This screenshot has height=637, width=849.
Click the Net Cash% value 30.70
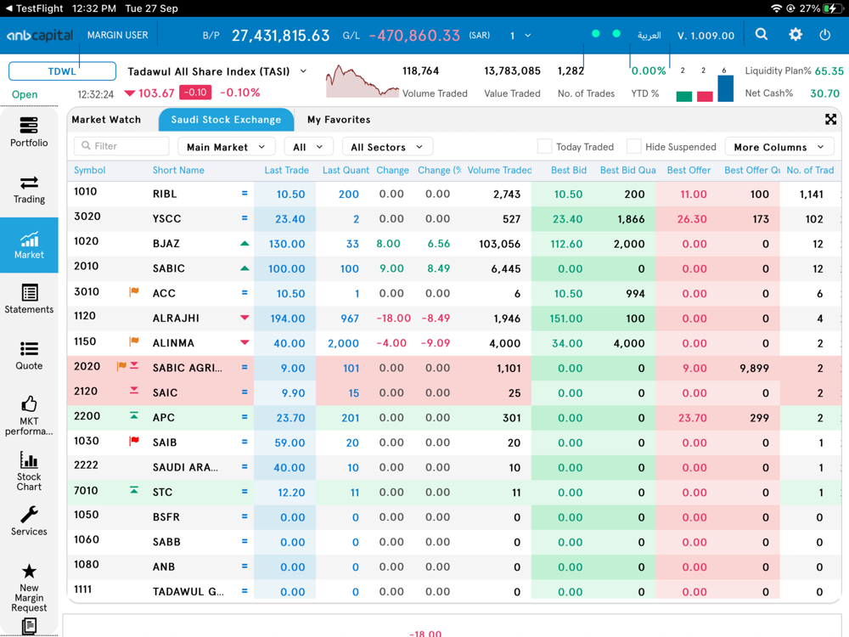click(824, 93)
